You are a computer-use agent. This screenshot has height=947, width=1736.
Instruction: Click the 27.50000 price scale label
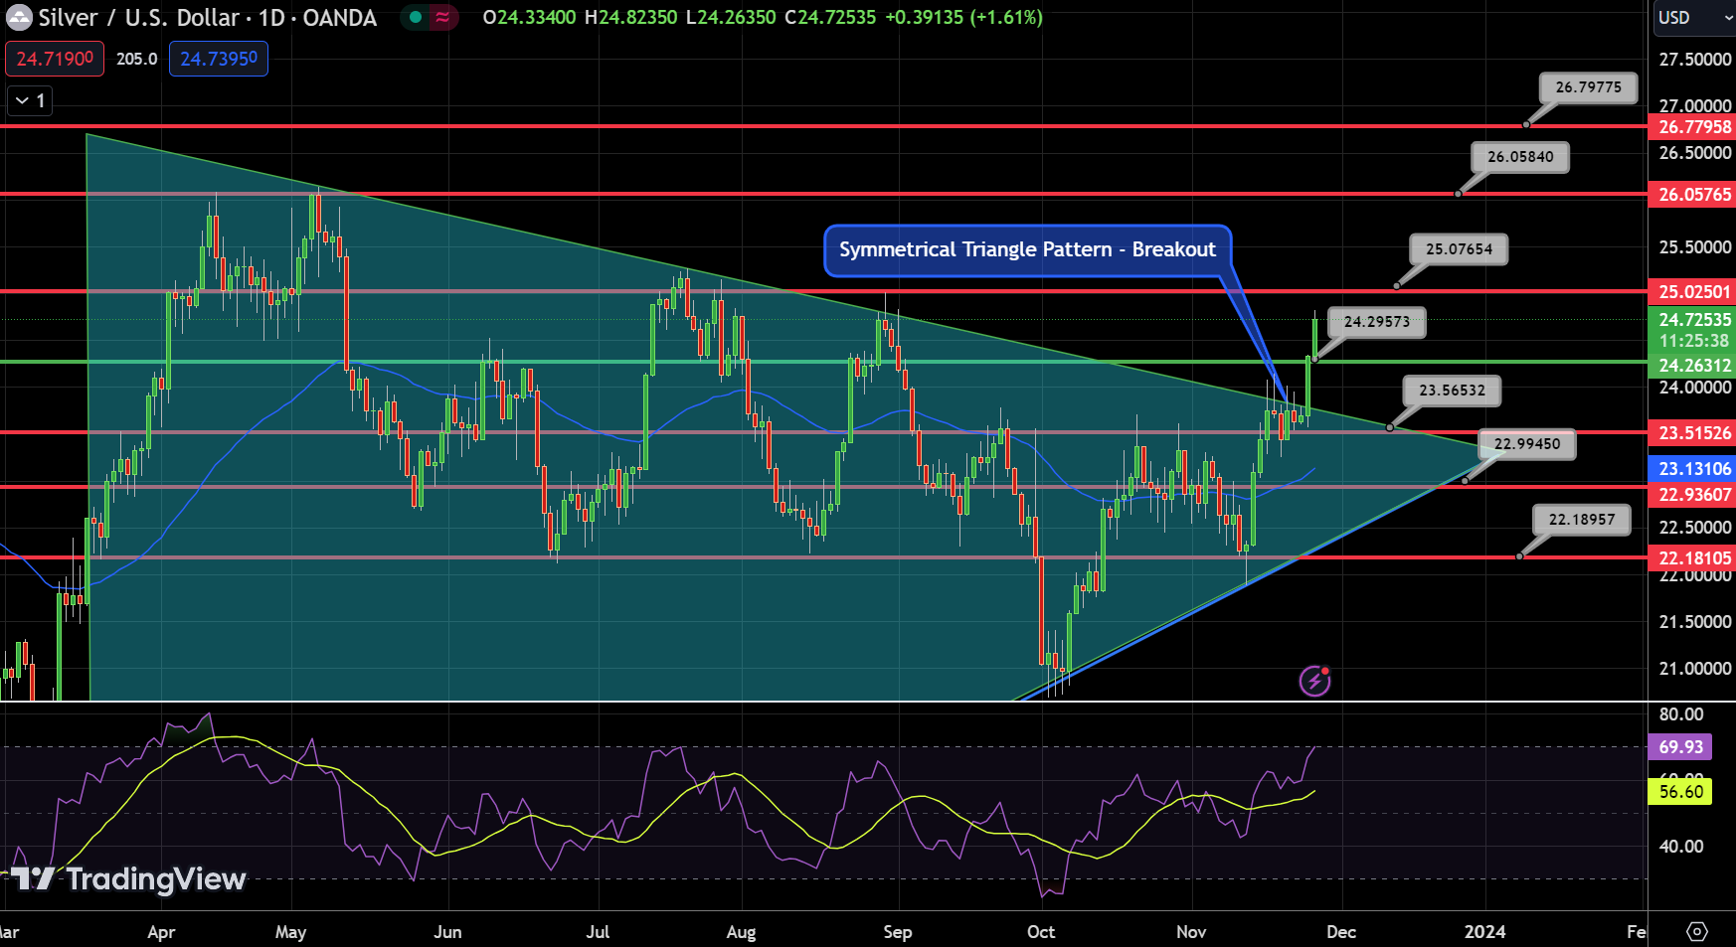point(1695,60)
